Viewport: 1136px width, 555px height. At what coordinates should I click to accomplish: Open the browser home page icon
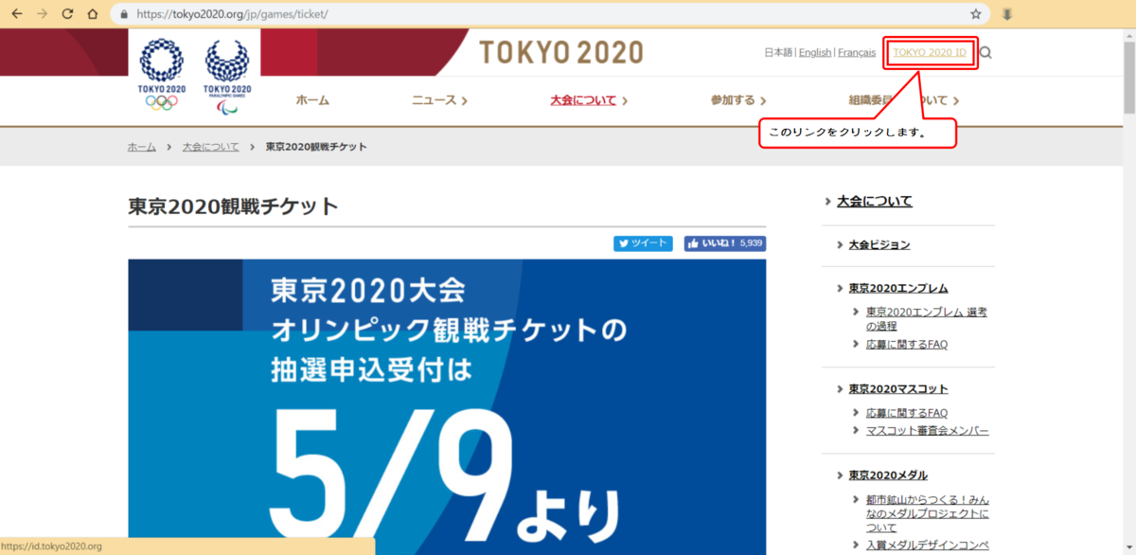[92, 14]
